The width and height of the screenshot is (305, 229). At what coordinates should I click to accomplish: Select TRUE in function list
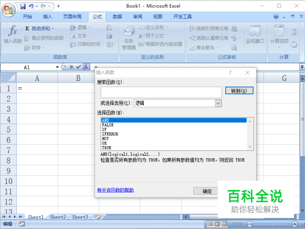tap(174, 148)
